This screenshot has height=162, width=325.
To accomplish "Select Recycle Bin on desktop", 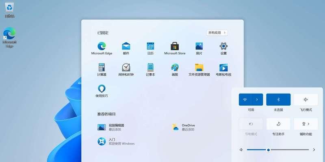I will point(9,10).
